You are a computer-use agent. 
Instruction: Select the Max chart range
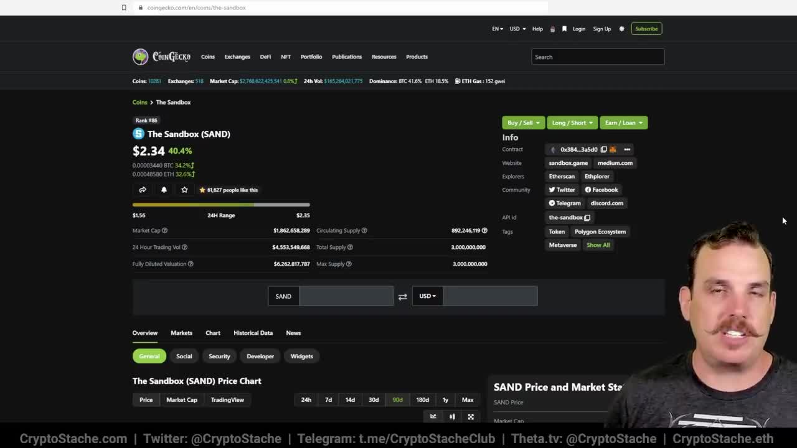click(468, 400)
